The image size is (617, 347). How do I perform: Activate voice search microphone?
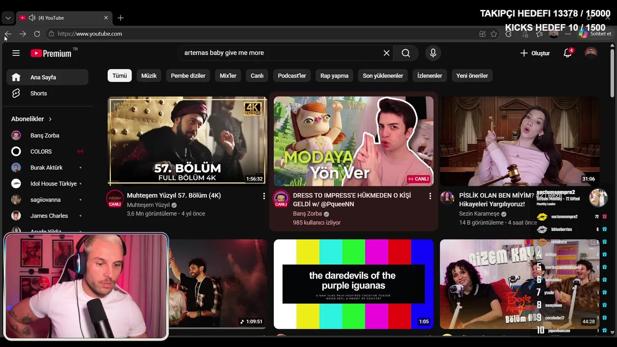[433, 53]
